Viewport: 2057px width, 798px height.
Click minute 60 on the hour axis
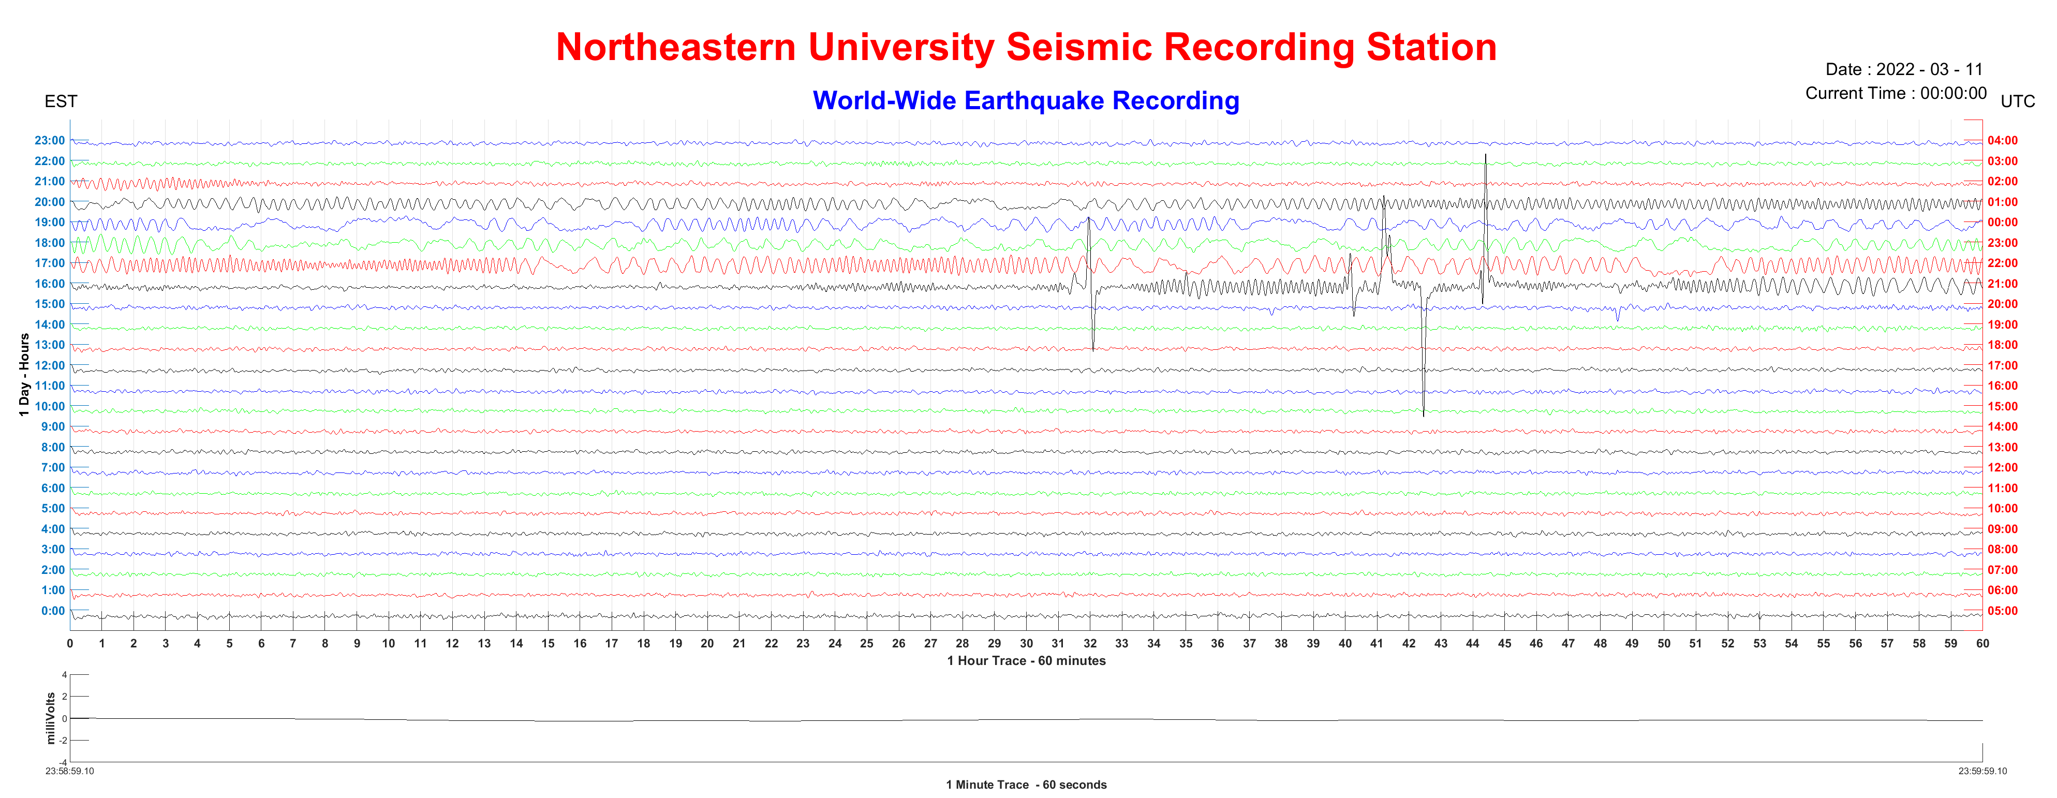coord(1982,644)
